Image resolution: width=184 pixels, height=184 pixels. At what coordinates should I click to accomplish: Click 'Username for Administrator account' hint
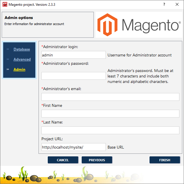pyautogui.click(x=139, y=55)
